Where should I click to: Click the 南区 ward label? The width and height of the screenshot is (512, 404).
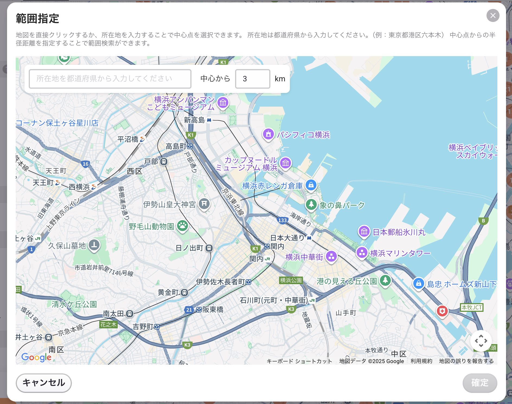(x=56, y=350)
